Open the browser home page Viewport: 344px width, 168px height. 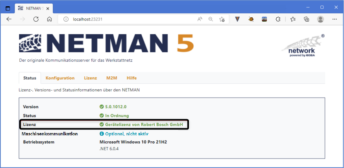tap(49, 19)
